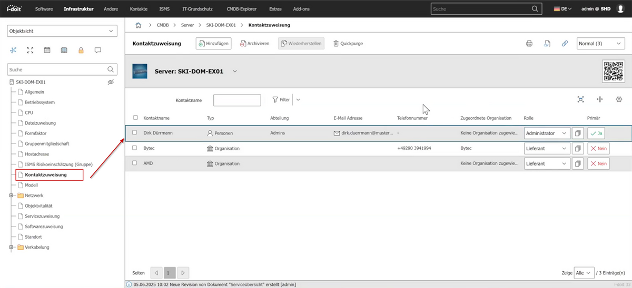
Task: Click the print icon
Action: [529, 44]
